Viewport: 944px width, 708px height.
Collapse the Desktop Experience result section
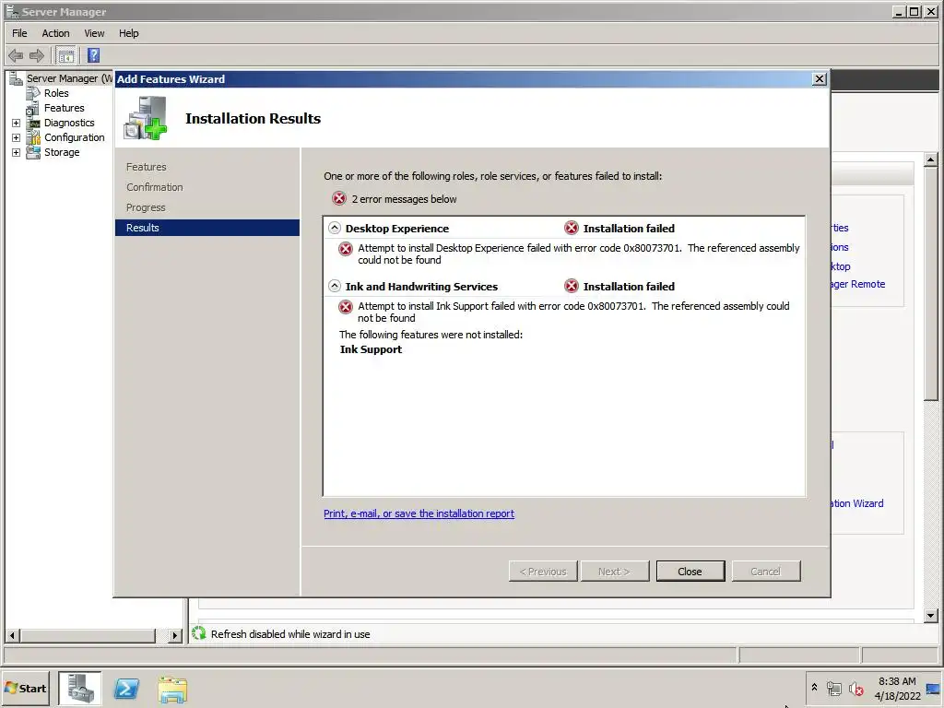point(334,229)
